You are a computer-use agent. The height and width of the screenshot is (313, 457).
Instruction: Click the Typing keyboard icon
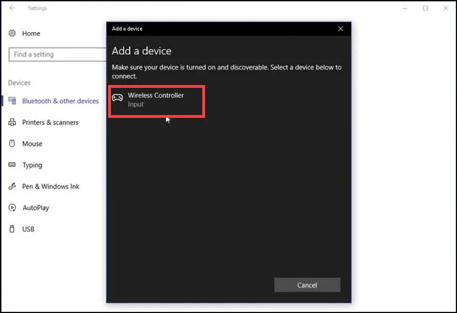(12, 165)
